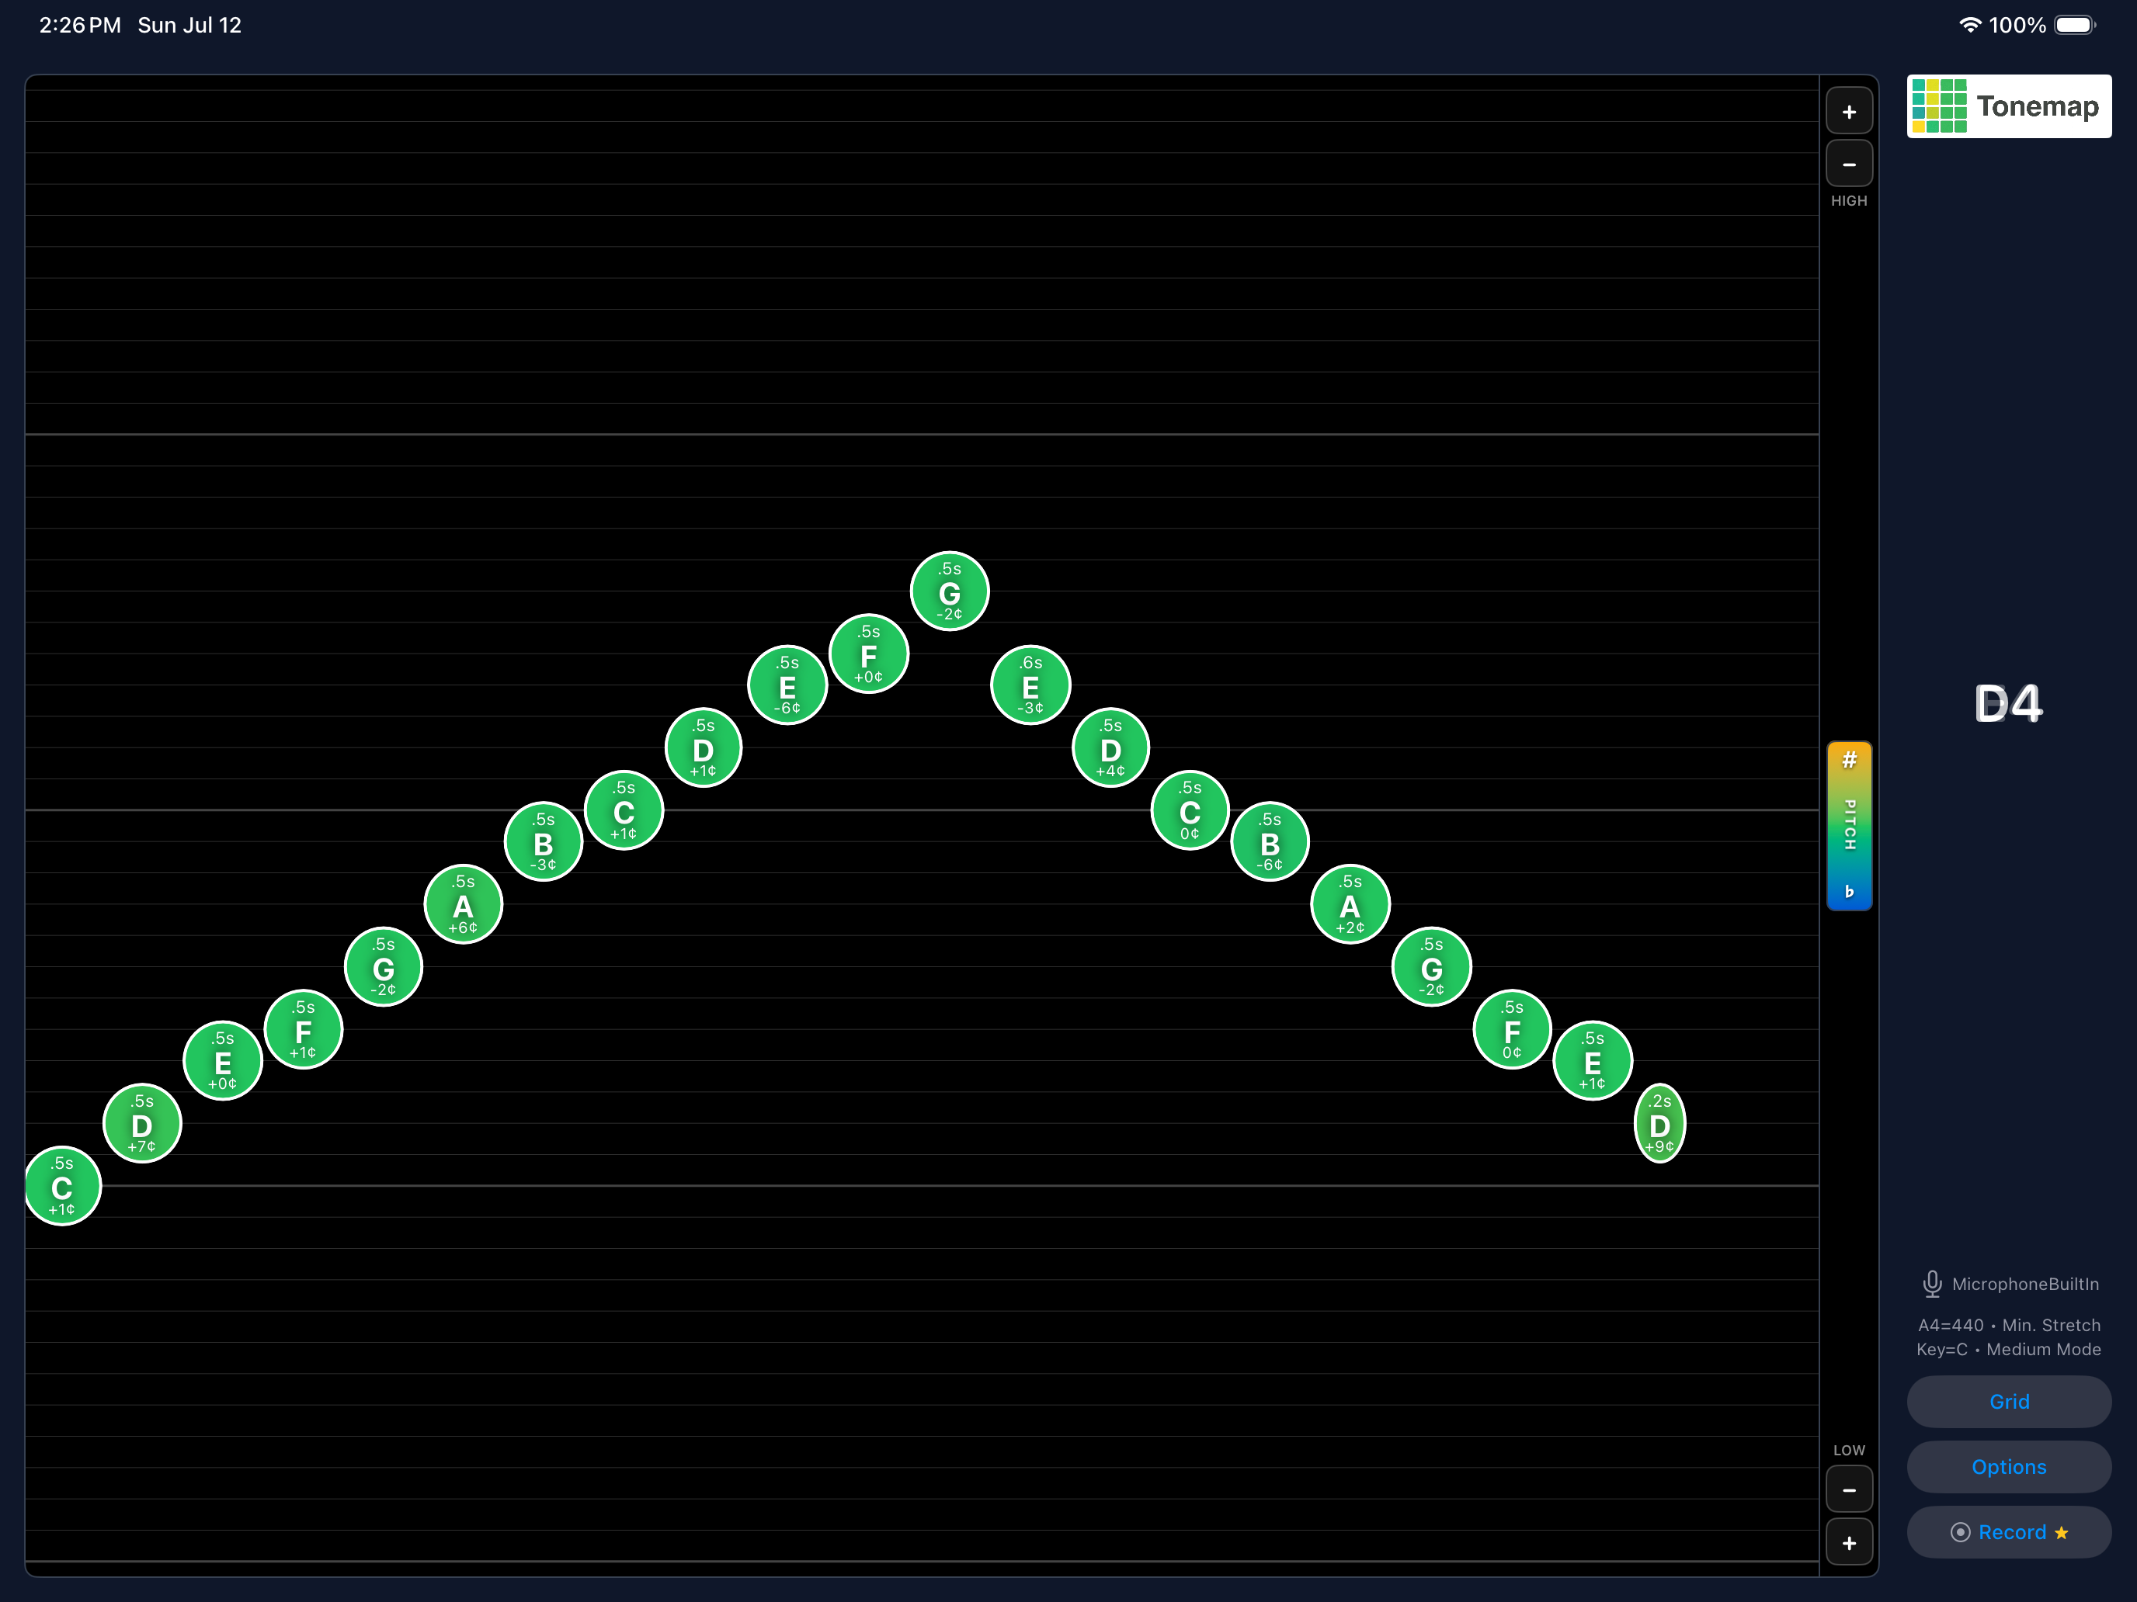Tap the star icon on Record button
Screen dimensions: 2137x1602
2062,1532
